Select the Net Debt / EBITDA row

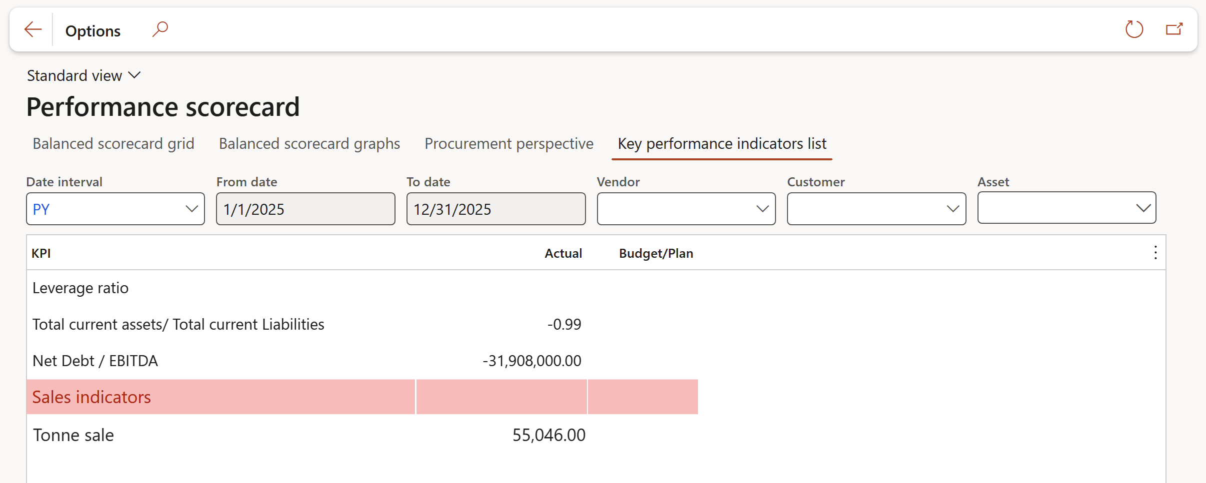95,361
